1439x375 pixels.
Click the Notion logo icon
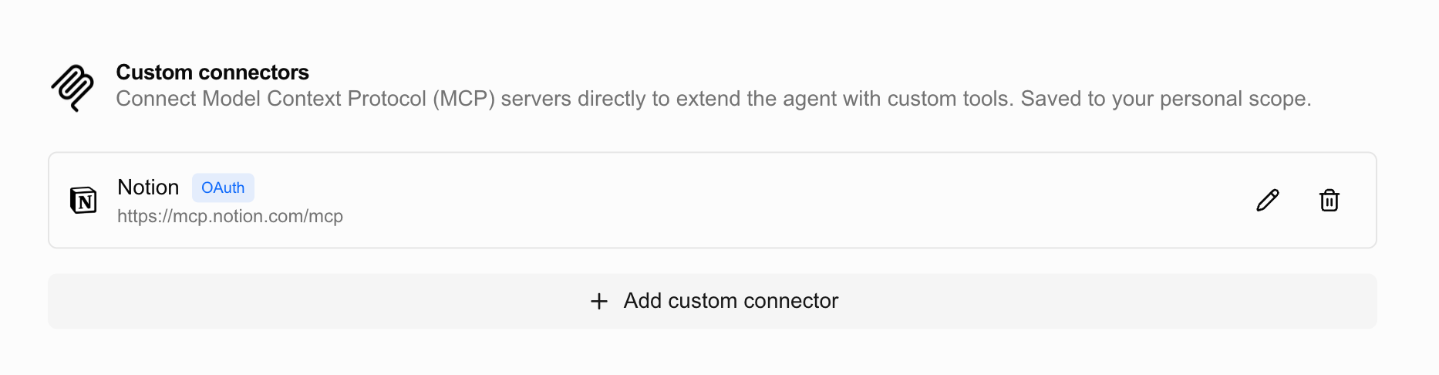tap(83, 201)
